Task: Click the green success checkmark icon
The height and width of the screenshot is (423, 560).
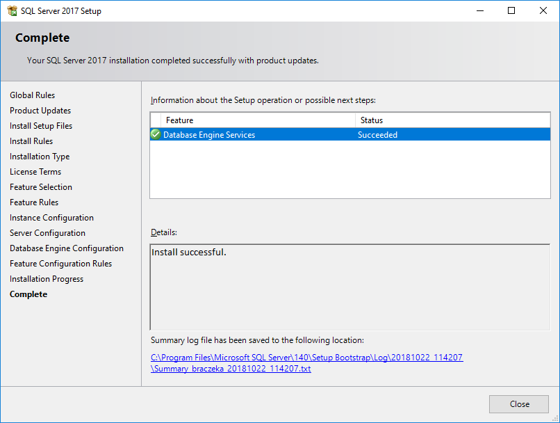Action: coord(156,134)
